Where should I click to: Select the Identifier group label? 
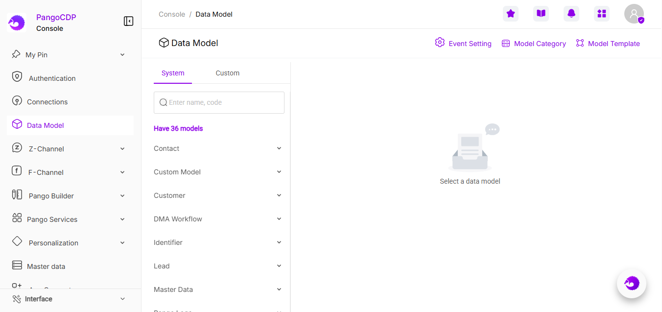coord(168,242)
